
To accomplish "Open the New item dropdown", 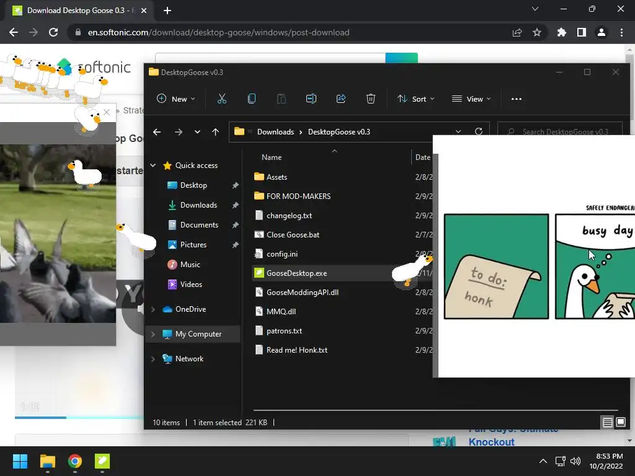I will [175, 99].
